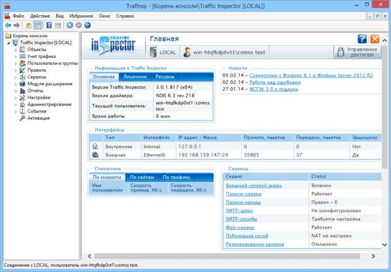
Task: Click the Объекты tree icon
Action: coord(23,50)
